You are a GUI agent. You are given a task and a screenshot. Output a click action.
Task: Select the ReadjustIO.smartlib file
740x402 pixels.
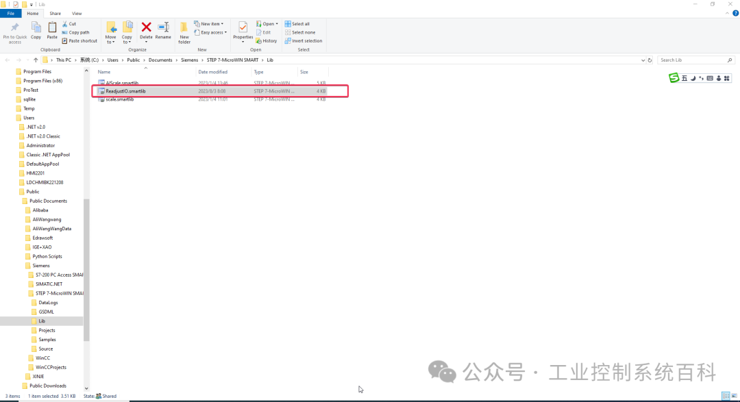tap(211, 91)
